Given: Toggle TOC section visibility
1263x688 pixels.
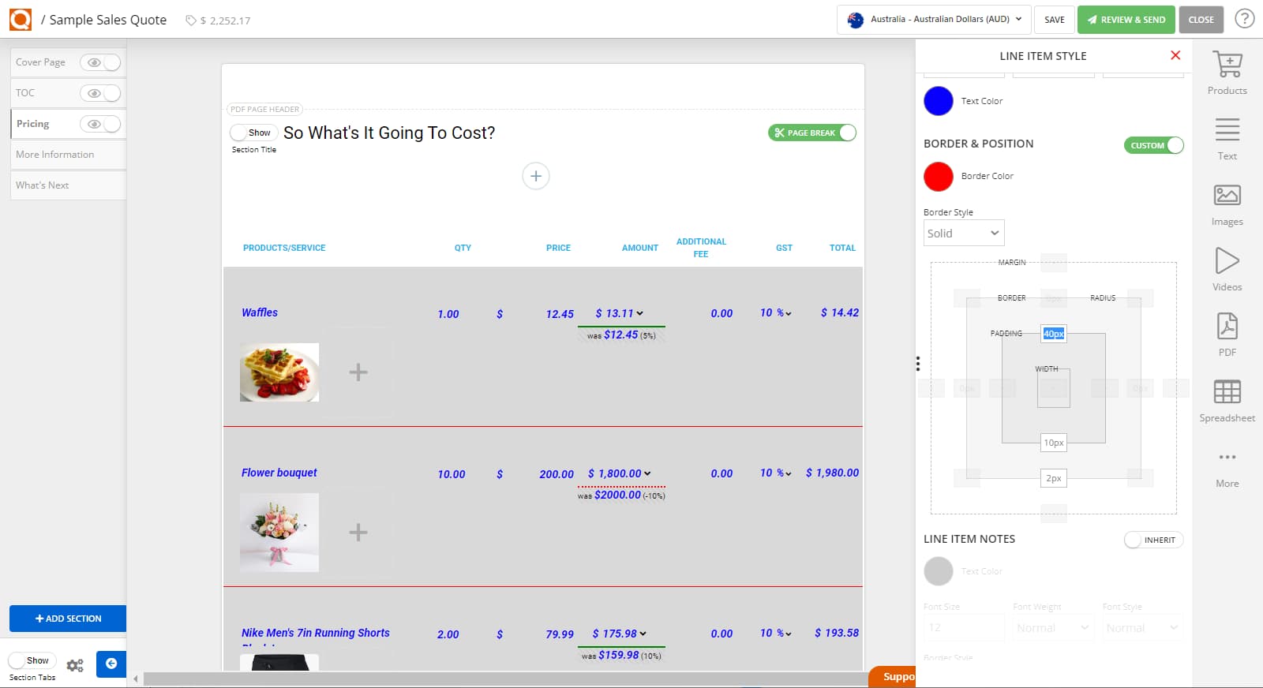Looking at the screenshot, I should coord(100,93).
